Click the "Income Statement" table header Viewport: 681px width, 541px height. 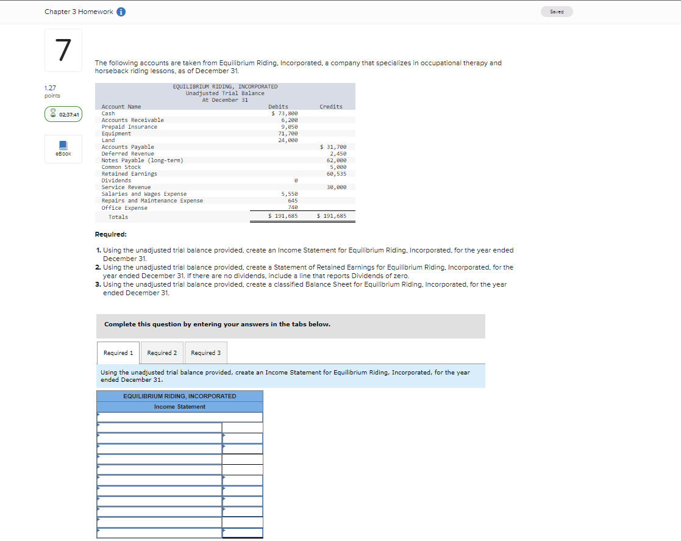click(180, 407)
